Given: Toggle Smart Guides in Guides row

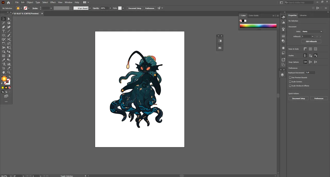Looking at the screenshot, I should pyautogui.click(x=316, y=56).
